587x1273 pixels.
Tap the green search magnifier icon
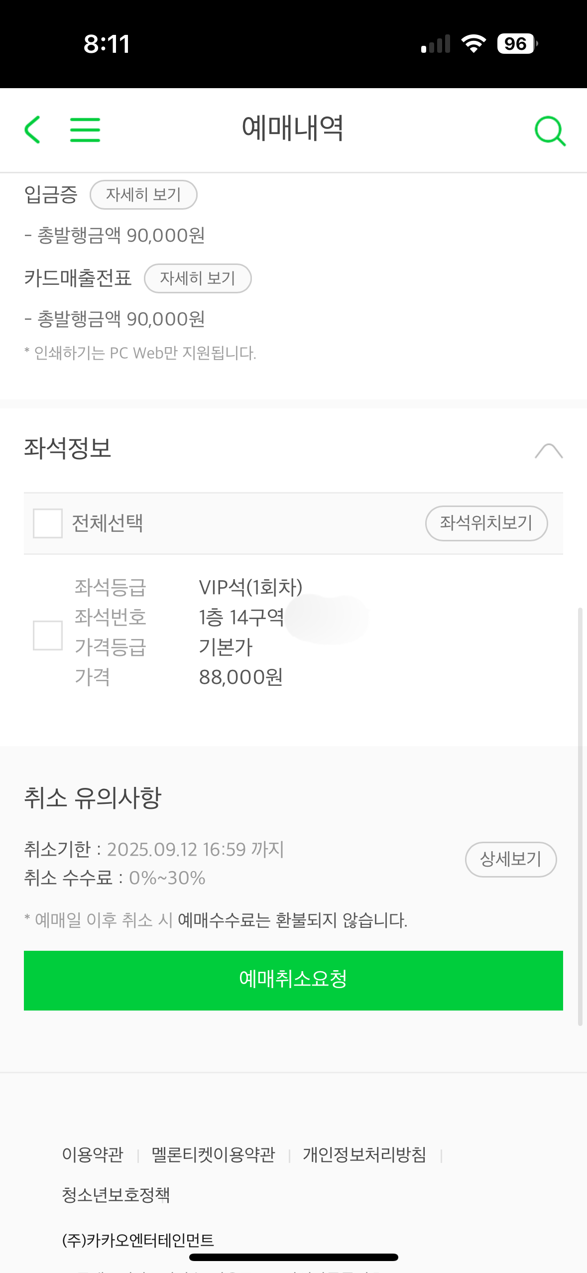550,131
